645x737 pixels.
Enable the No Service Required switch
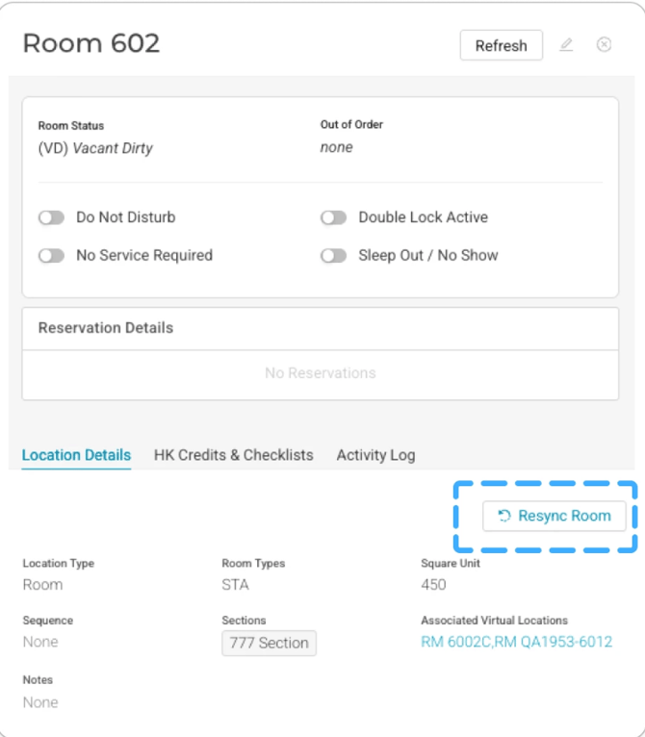51,256
